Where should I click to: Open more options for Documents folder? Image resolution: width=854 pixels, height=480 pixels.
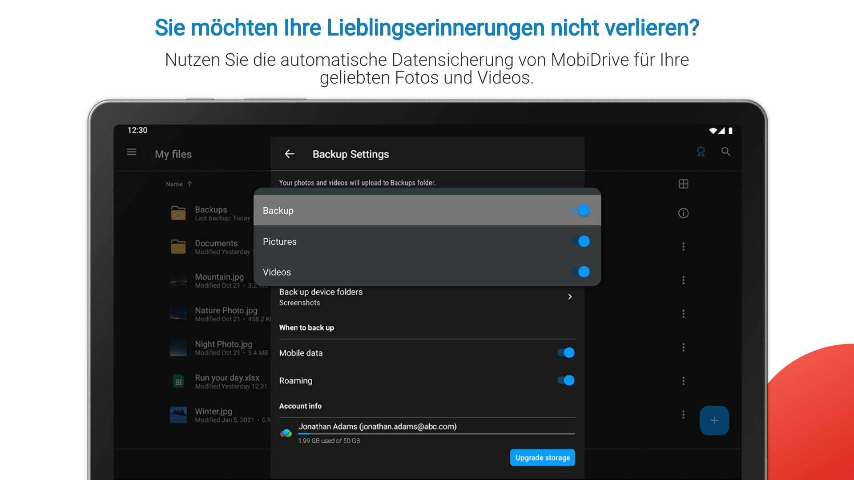coord(684,247)
